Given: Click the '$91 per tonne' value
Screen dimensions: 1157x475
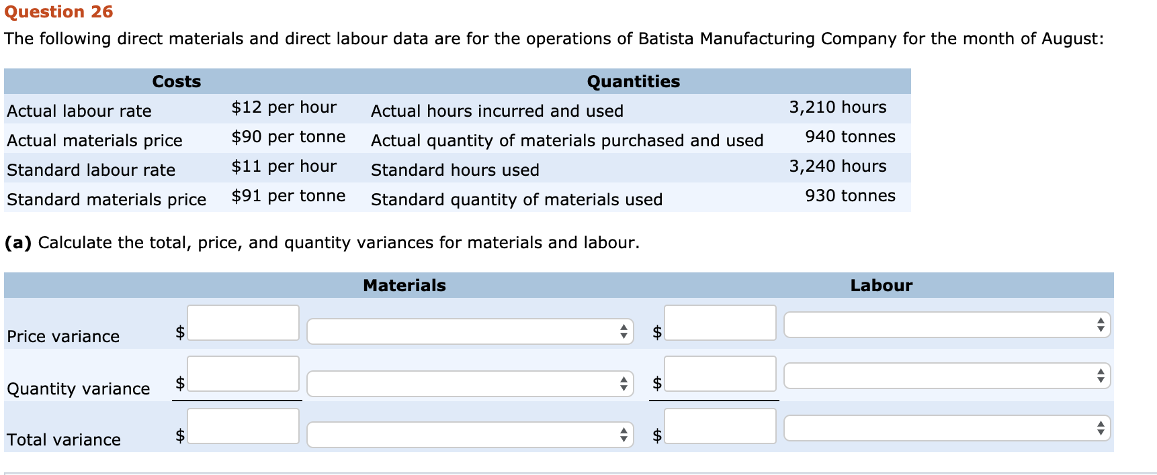Looking at the screenshot, I should [288, 196].
